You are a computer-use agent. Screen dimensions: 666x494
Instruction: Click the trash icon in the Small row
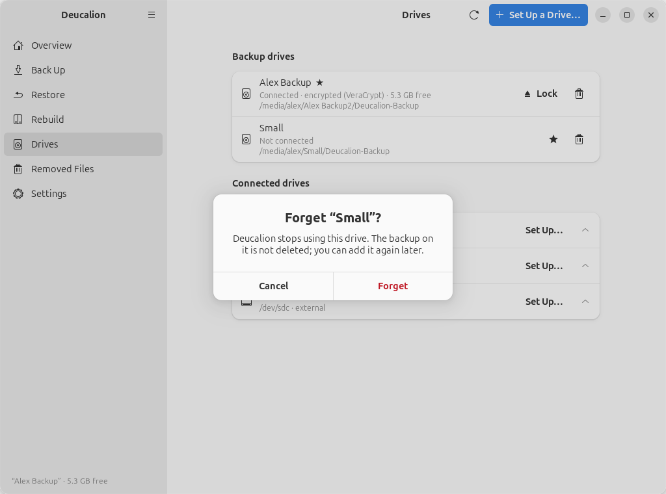[x=579, y=139]
